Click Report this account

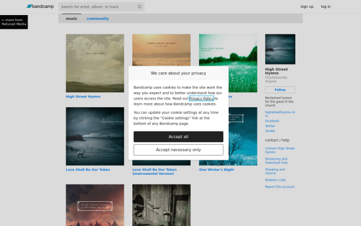coord(280,187)
